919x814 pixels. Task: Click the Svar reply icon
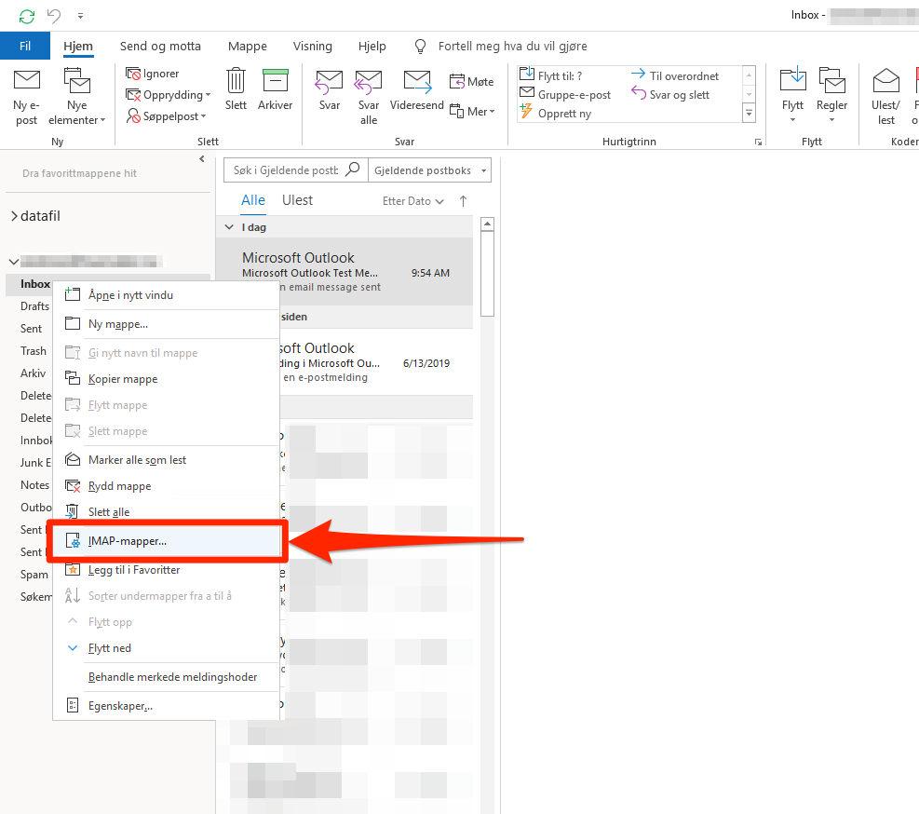pyautogui.click(x=330, y=82)
